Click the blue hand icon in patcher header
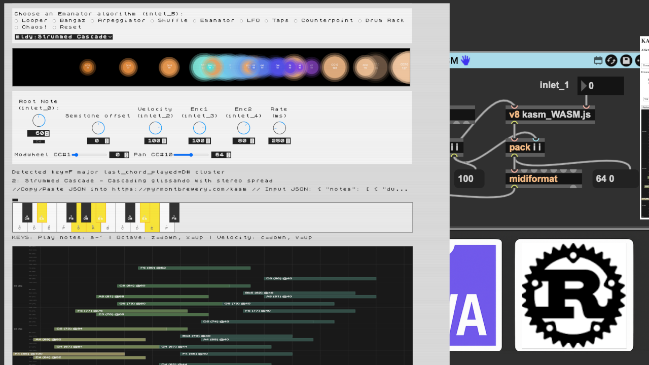The width and height of the screenshot is (649, 365). pyautogui.click(x=465, y=60)
